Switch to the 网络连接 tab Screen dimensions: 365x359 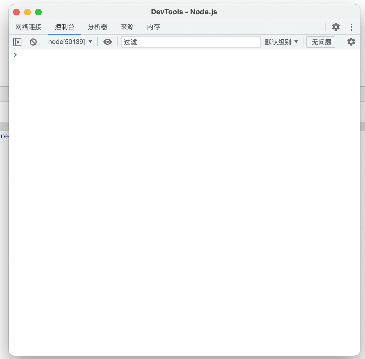[x=29, y=27]
